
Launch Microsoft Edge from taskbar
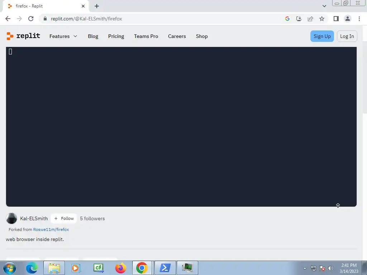pyautogui.click(x=32, y=268)
